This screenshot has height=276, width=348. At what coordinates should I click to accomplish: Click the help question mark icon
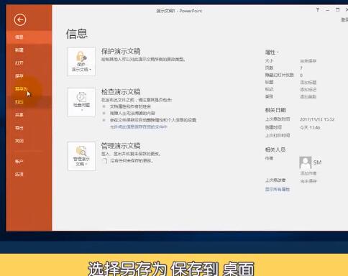click(318, 10)
